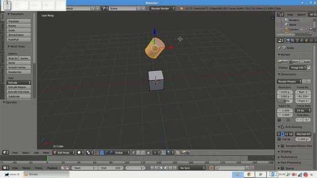Click the Subdivide button
This screenshot has width=317, height=178.
[19, 96]
